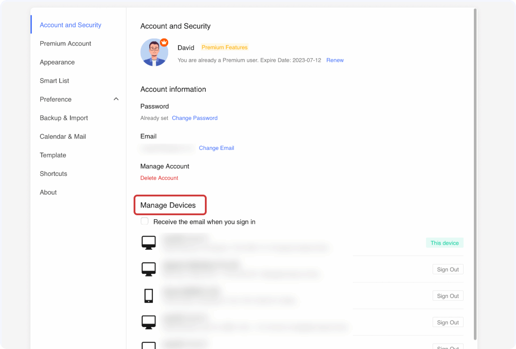Switch to the Appearance settings
516x349 pixels.
pyautogui.click(x=57, y=62)
